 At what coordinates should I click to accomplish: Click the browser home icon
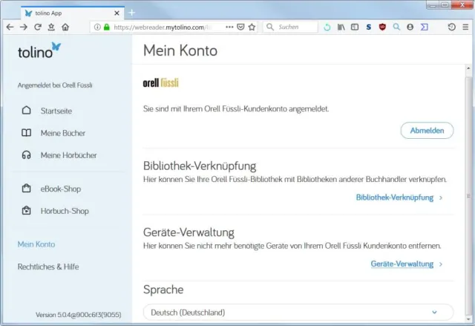click(x=65, y=27)
